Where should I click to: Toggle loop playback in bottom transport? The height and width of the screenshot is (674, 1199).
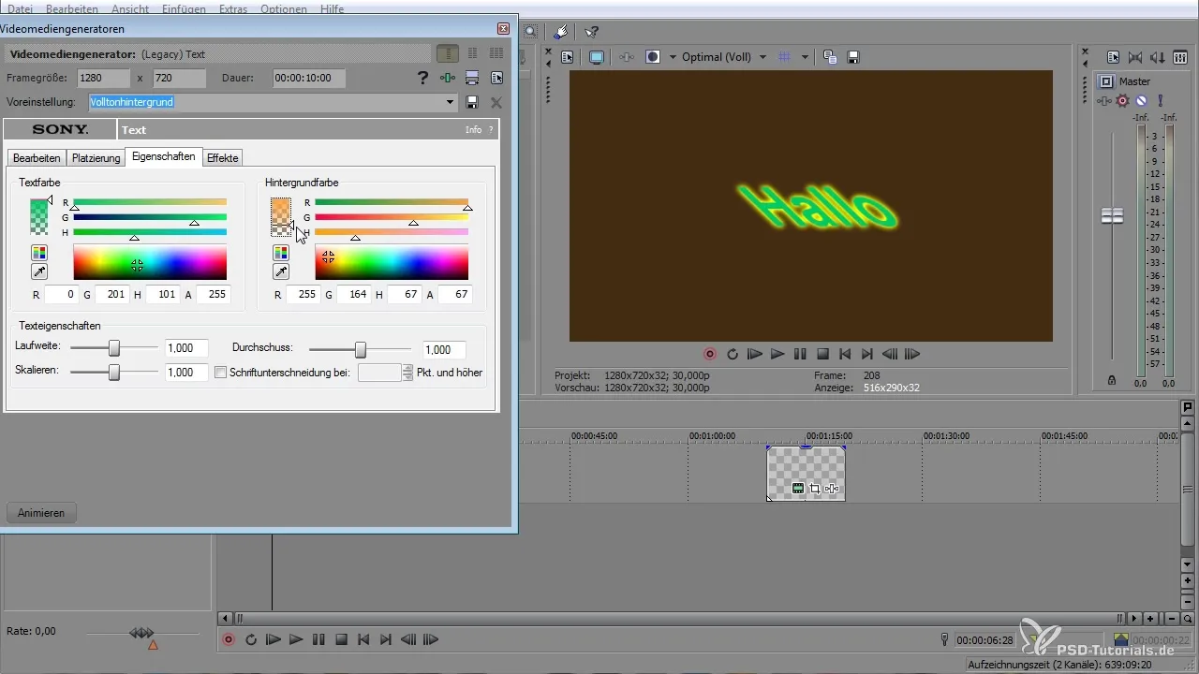point(251,640)
